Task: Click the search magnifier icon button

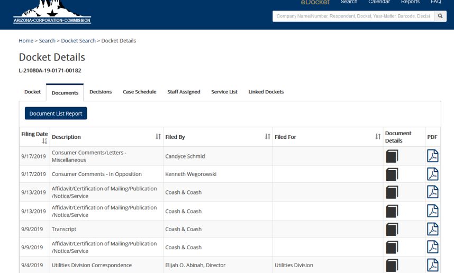Action: pyautogui.click(x=440, y=16)
